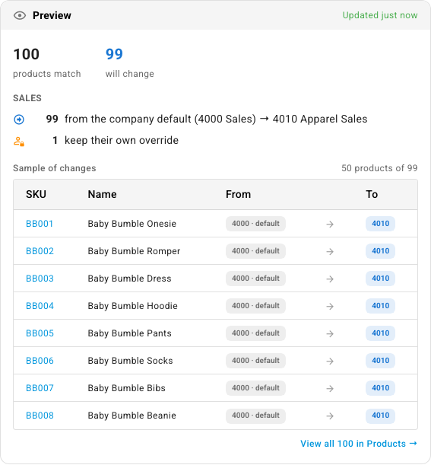Open SKU link BB001
The image size is (431, 465).
(x=40, y=224)
